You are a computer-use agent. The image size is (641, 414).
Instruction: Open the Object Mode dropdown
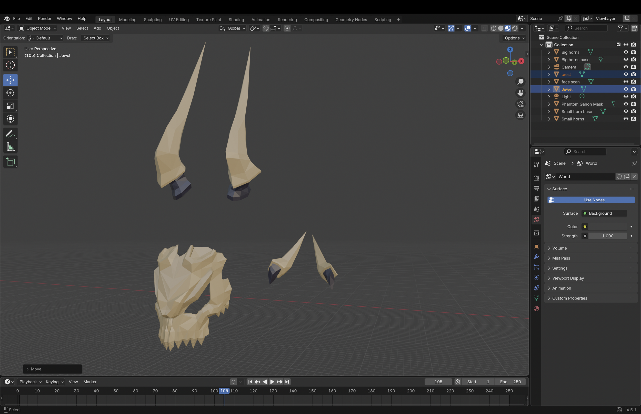pos(37,28)
